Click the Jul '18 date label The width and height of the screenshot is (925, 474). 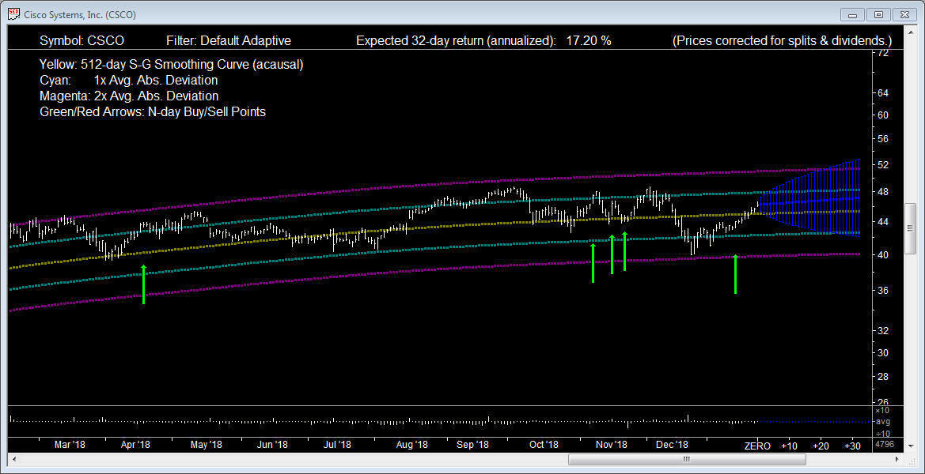pyautogui.click(x=338, y=445)
